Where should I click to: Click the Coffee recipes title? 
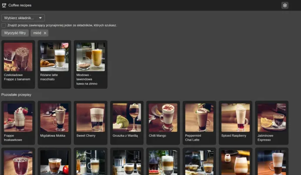(x=20, y=5)
